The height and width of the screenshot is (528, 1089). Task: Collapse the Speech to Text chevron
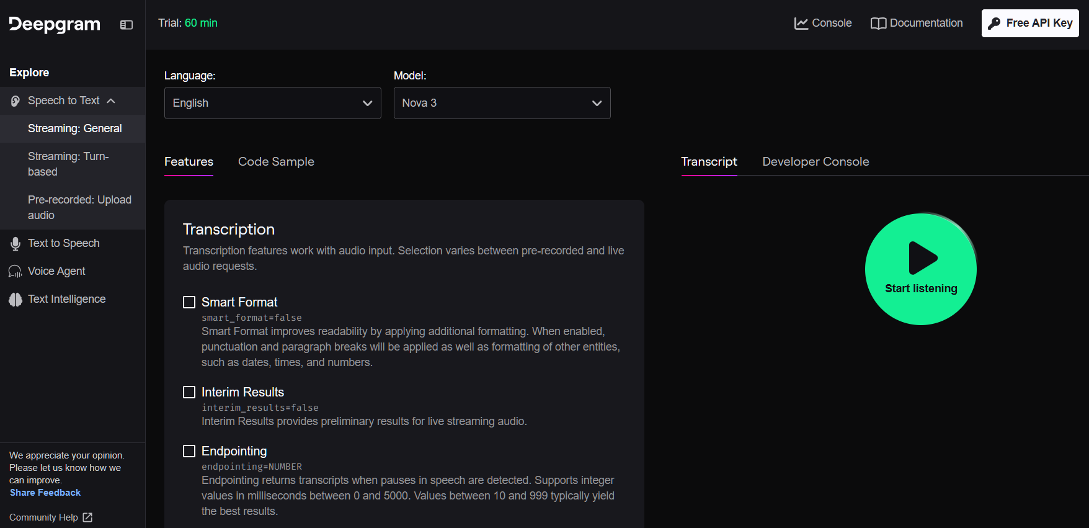coord(111,101)
